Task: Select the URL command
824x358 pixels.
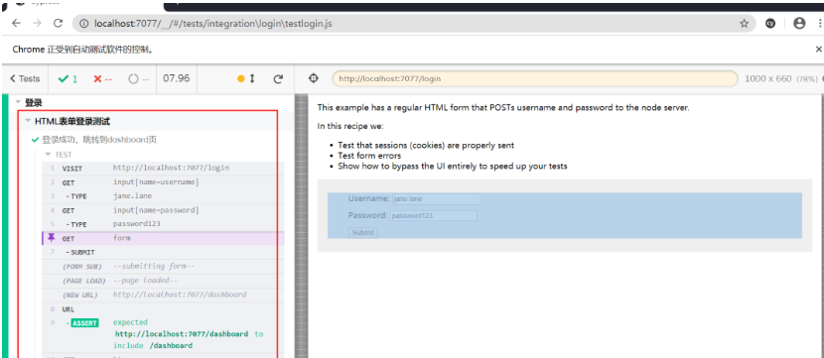Action: click(163, 309)
